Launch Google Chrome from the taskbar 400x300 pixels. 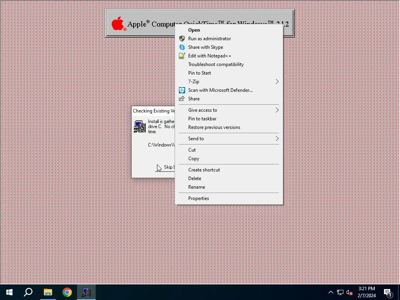pyautogui.click(x=67, y=292)
